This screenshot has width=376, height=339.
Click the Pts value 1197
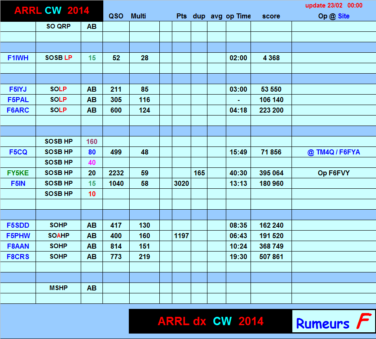[x=182, y=236]
